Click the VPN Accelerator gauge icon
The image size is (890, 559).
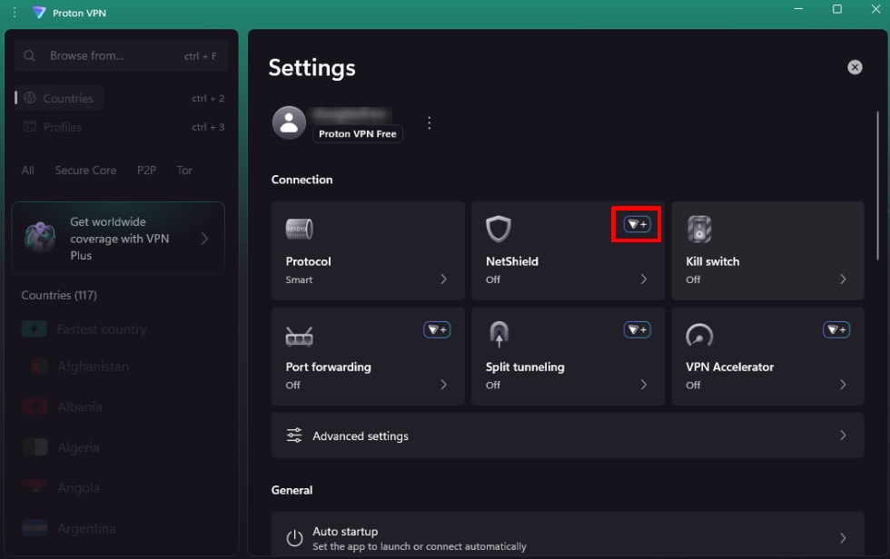coord(698,335)
